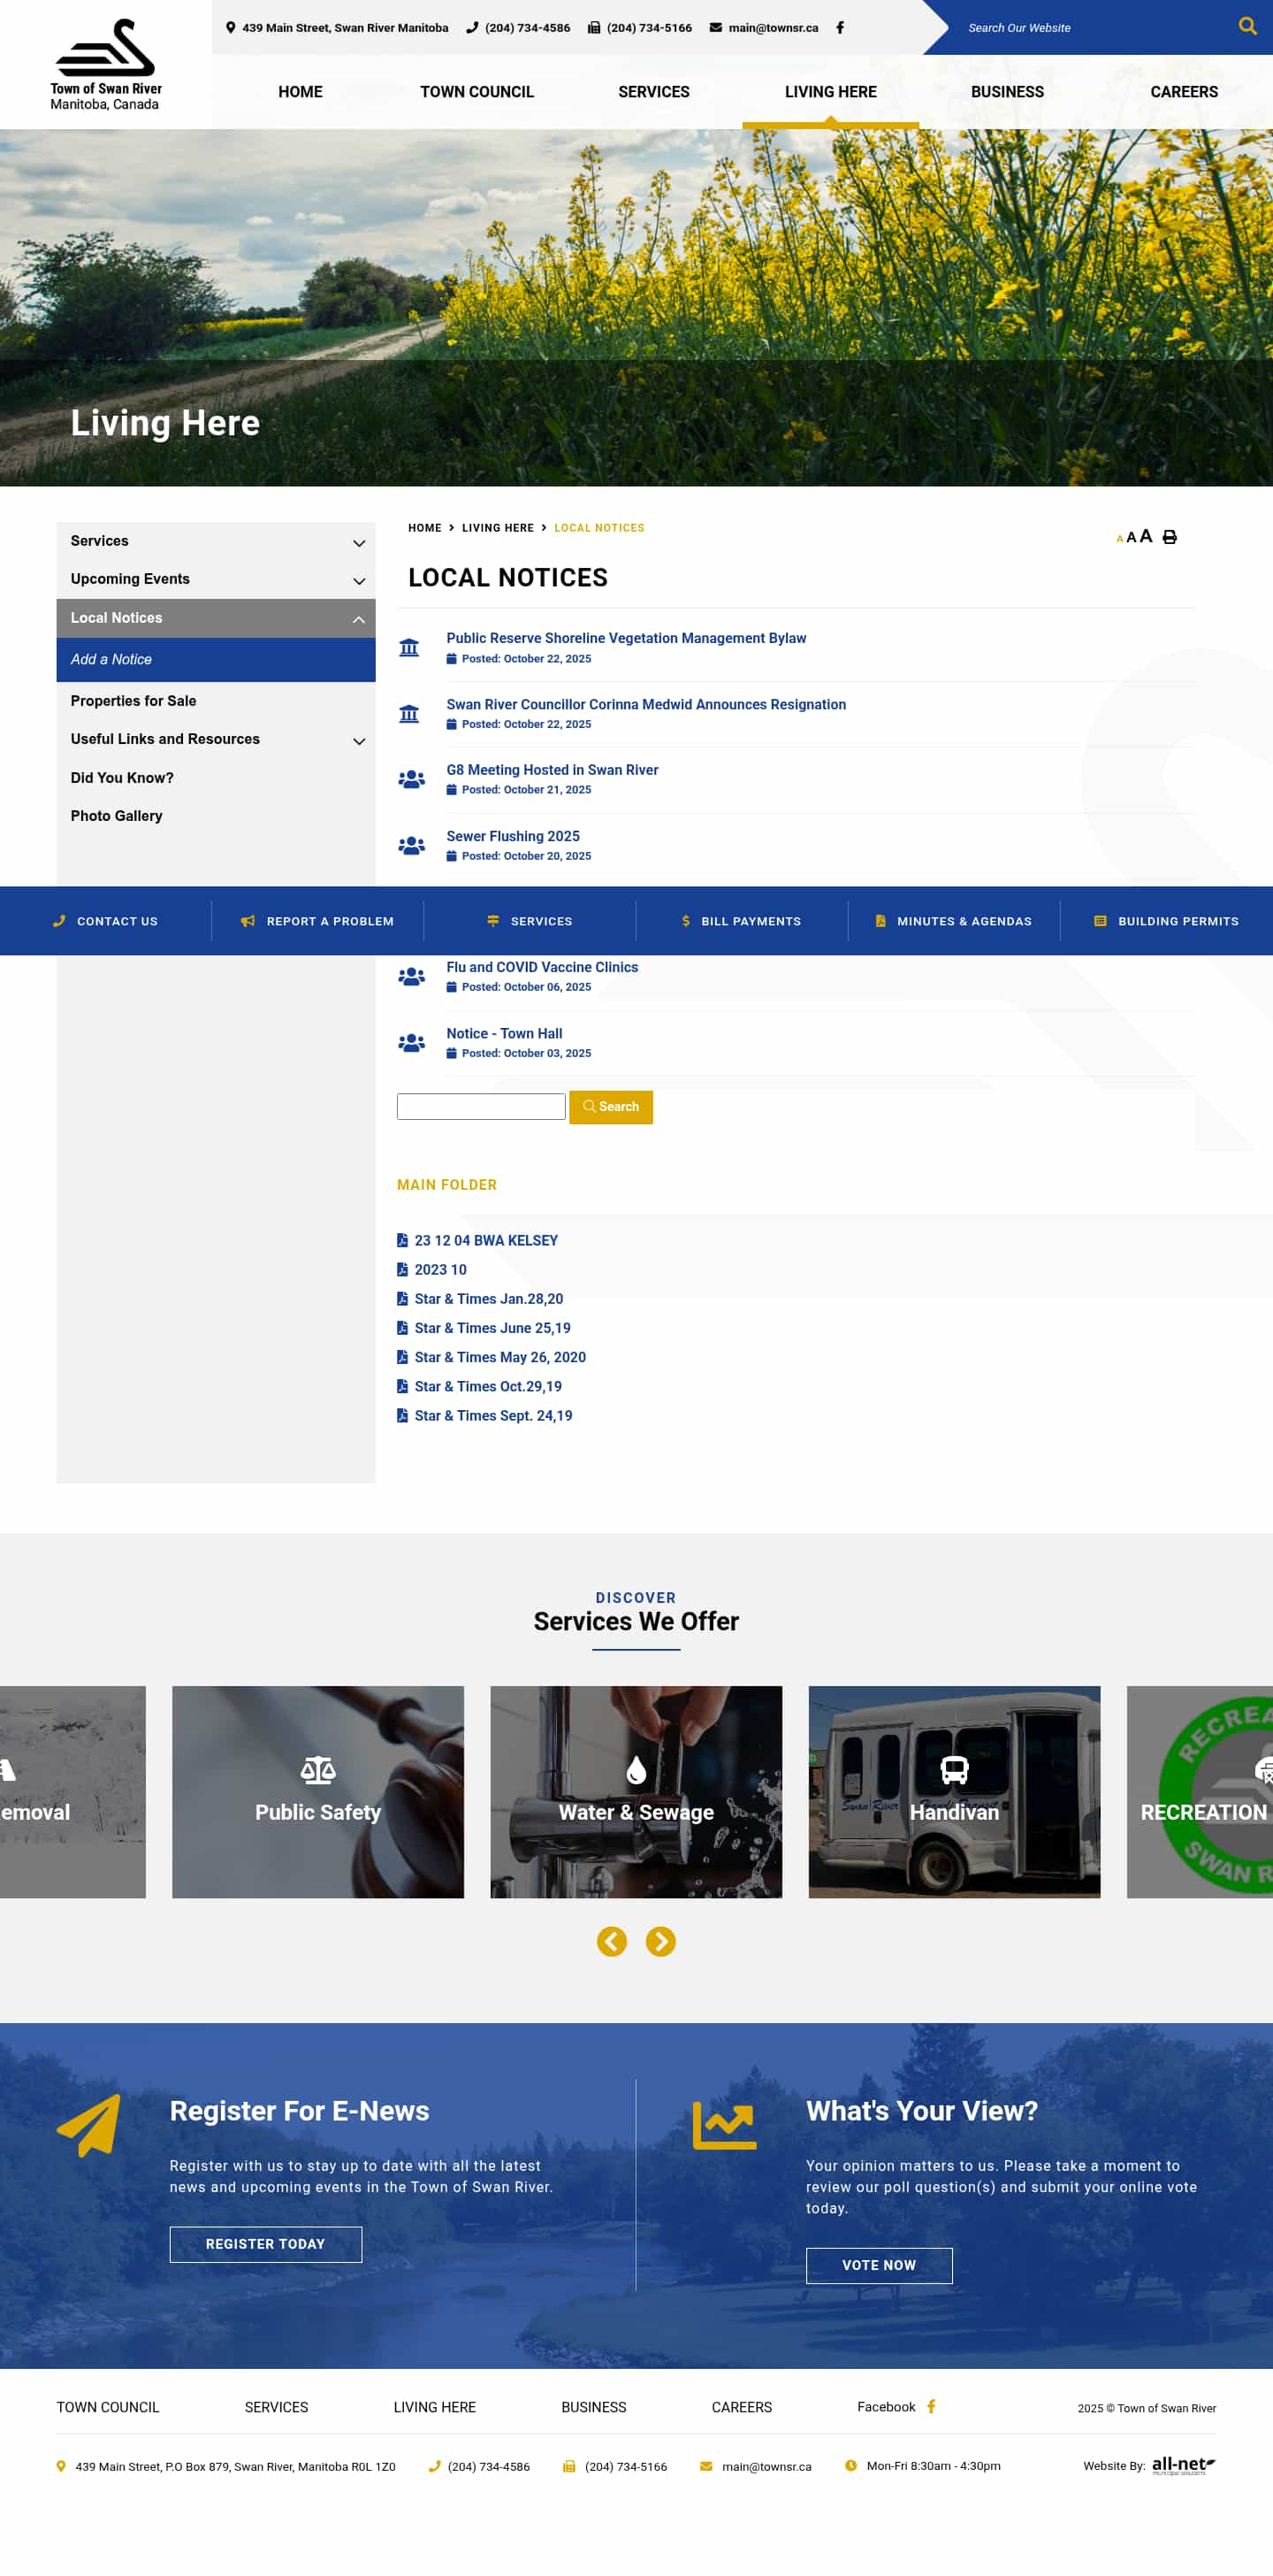Open Star & Times Sept. 24,19 file
1273x2576 pixels.
[493, 1415]
